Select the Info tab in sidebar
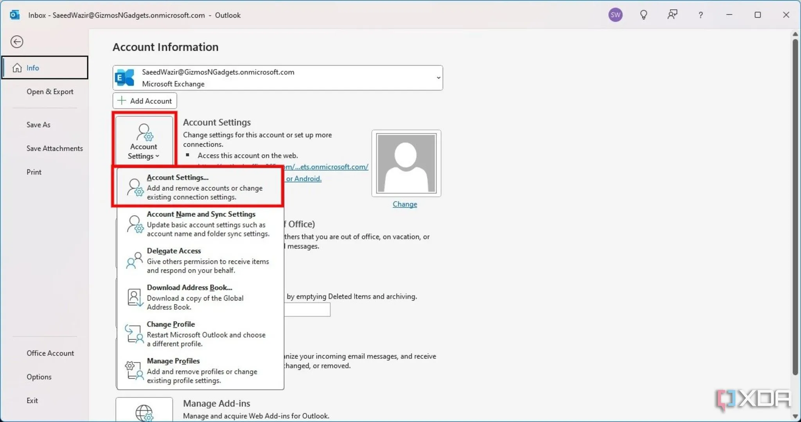The height and width of the screenshot is (422, 801). pos(45,68)
